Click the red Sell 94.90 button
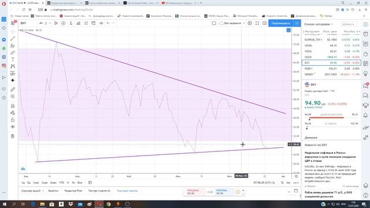Viewport: 370px width, 208px height. 194,192
